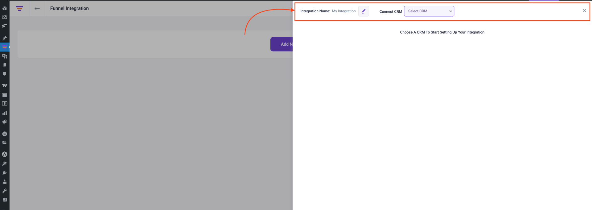Open Payments via the dollar bill icon

tap(5, 104)
